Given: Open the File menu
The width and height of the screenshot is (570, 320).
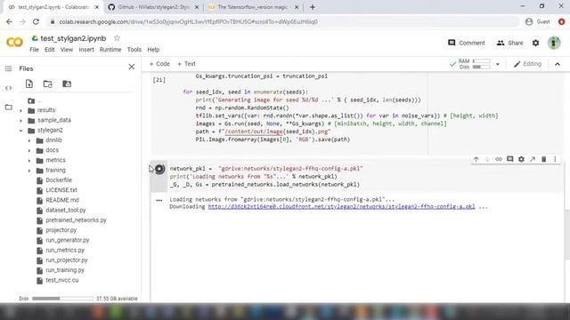Looking at the screenshot, I should 34,50.
